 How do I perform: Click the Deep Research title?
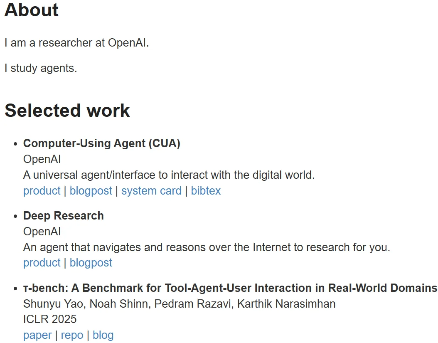(63, 216)
